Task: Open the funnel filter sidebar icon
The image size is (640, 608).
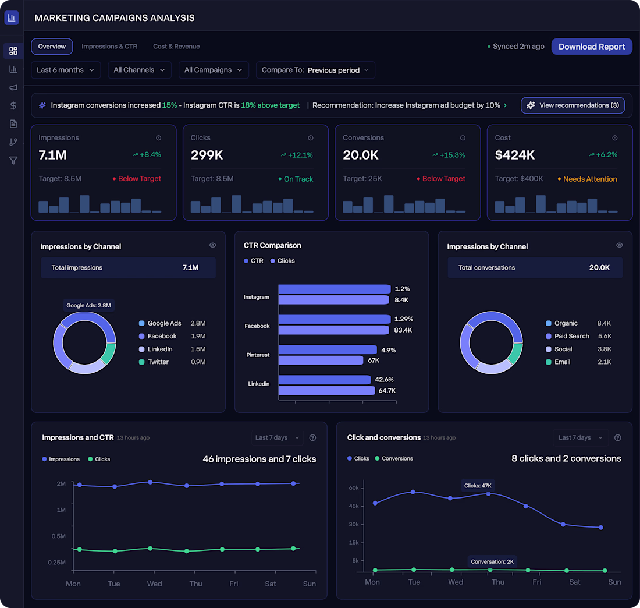Action: tap(13, 161)
